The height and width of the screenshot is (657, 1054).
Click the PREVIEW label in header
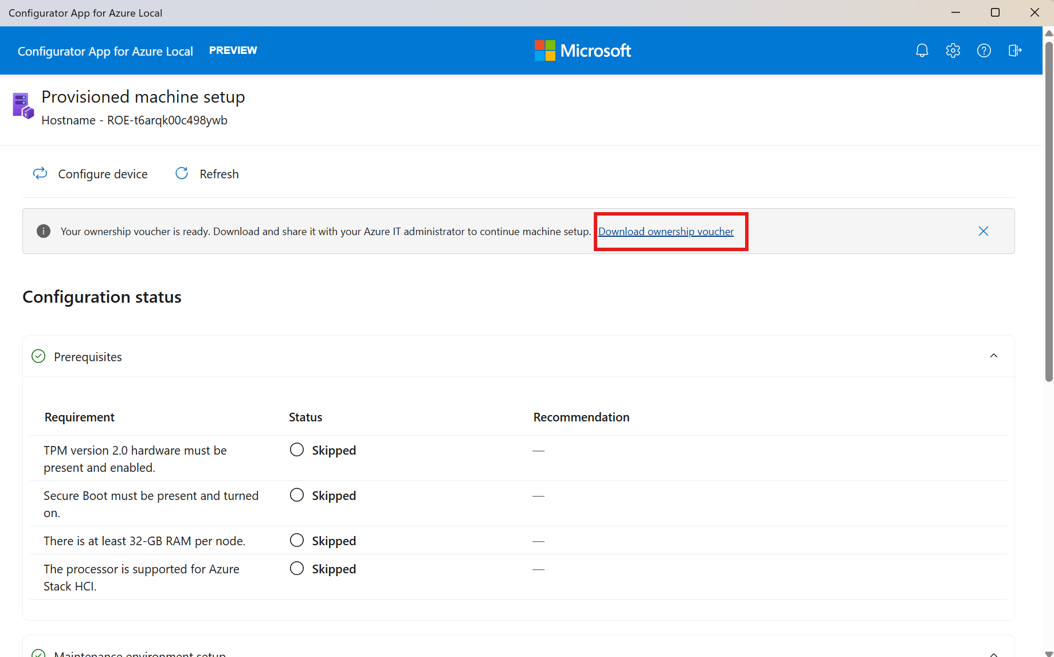tap(233, 50)
